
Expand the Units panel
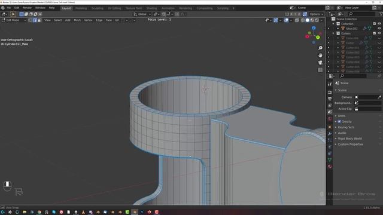(x=342, y=116)
